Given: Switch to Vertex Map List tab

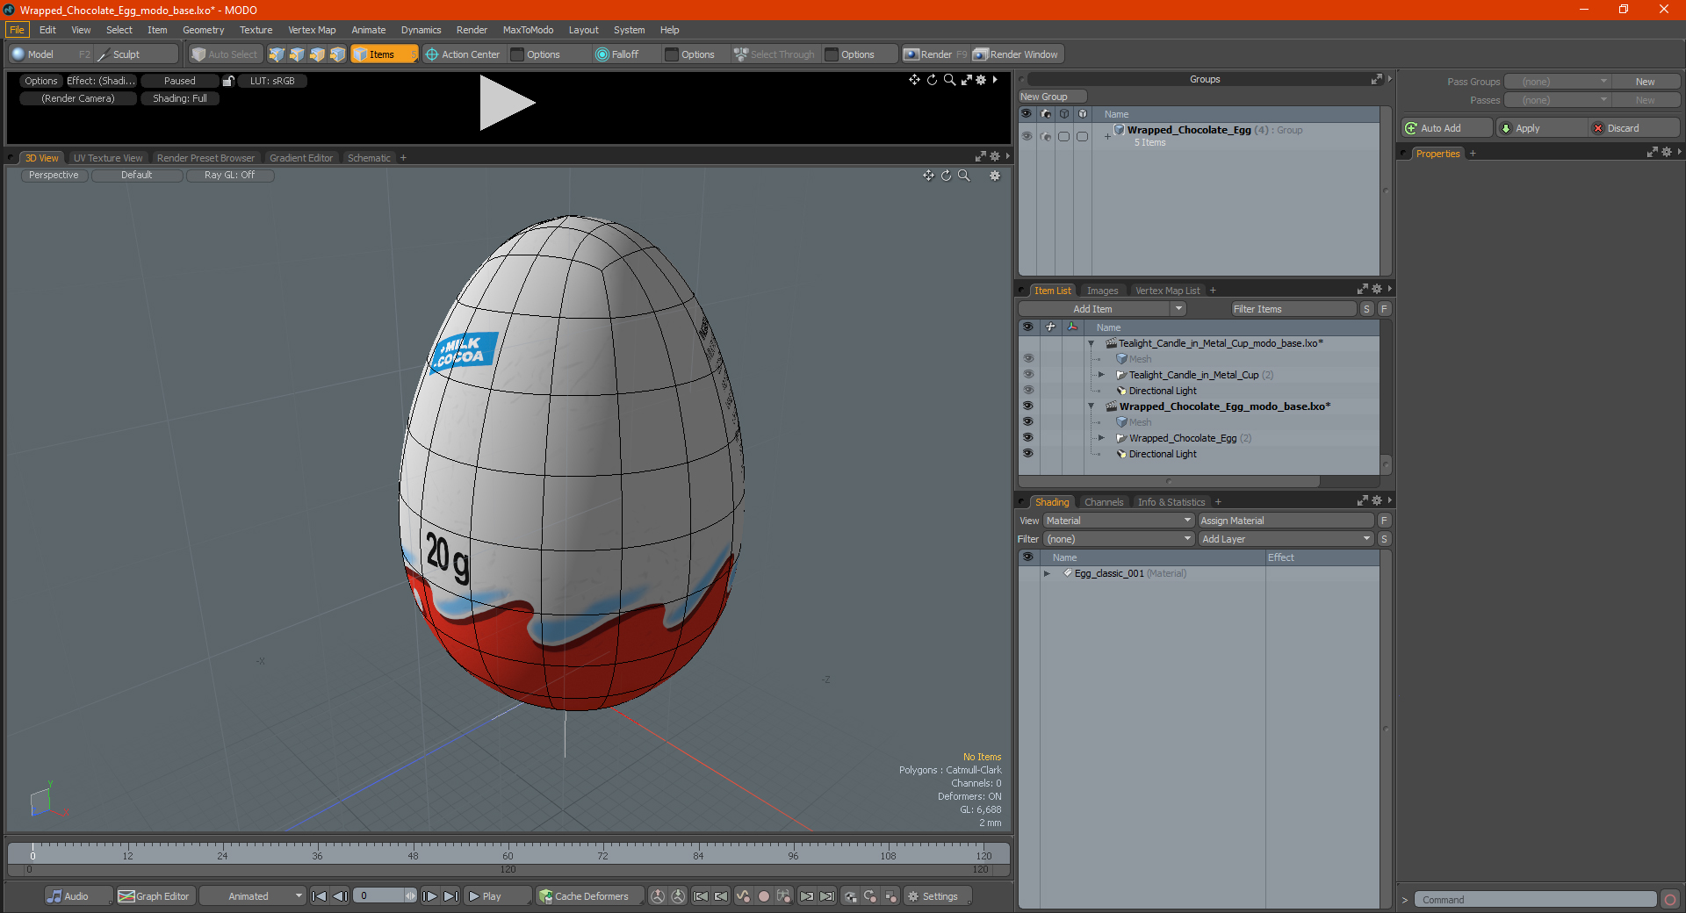Looking at the screenshot, I should click(1167, 291).
